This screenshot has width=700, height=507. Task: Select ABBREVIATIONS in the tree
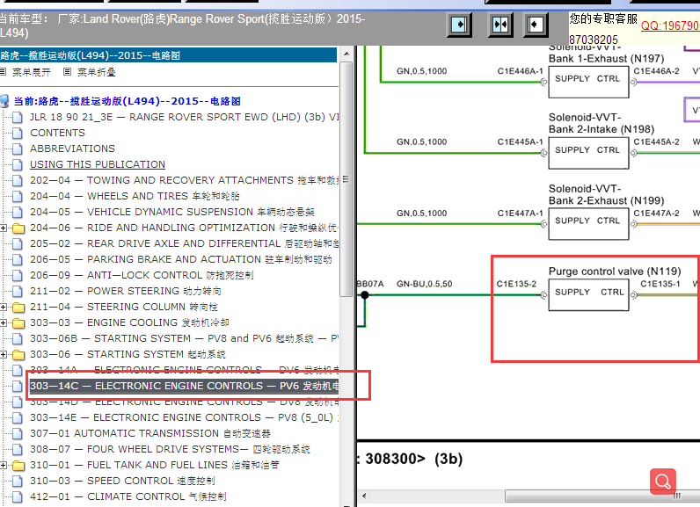click(x=72, y=148)
